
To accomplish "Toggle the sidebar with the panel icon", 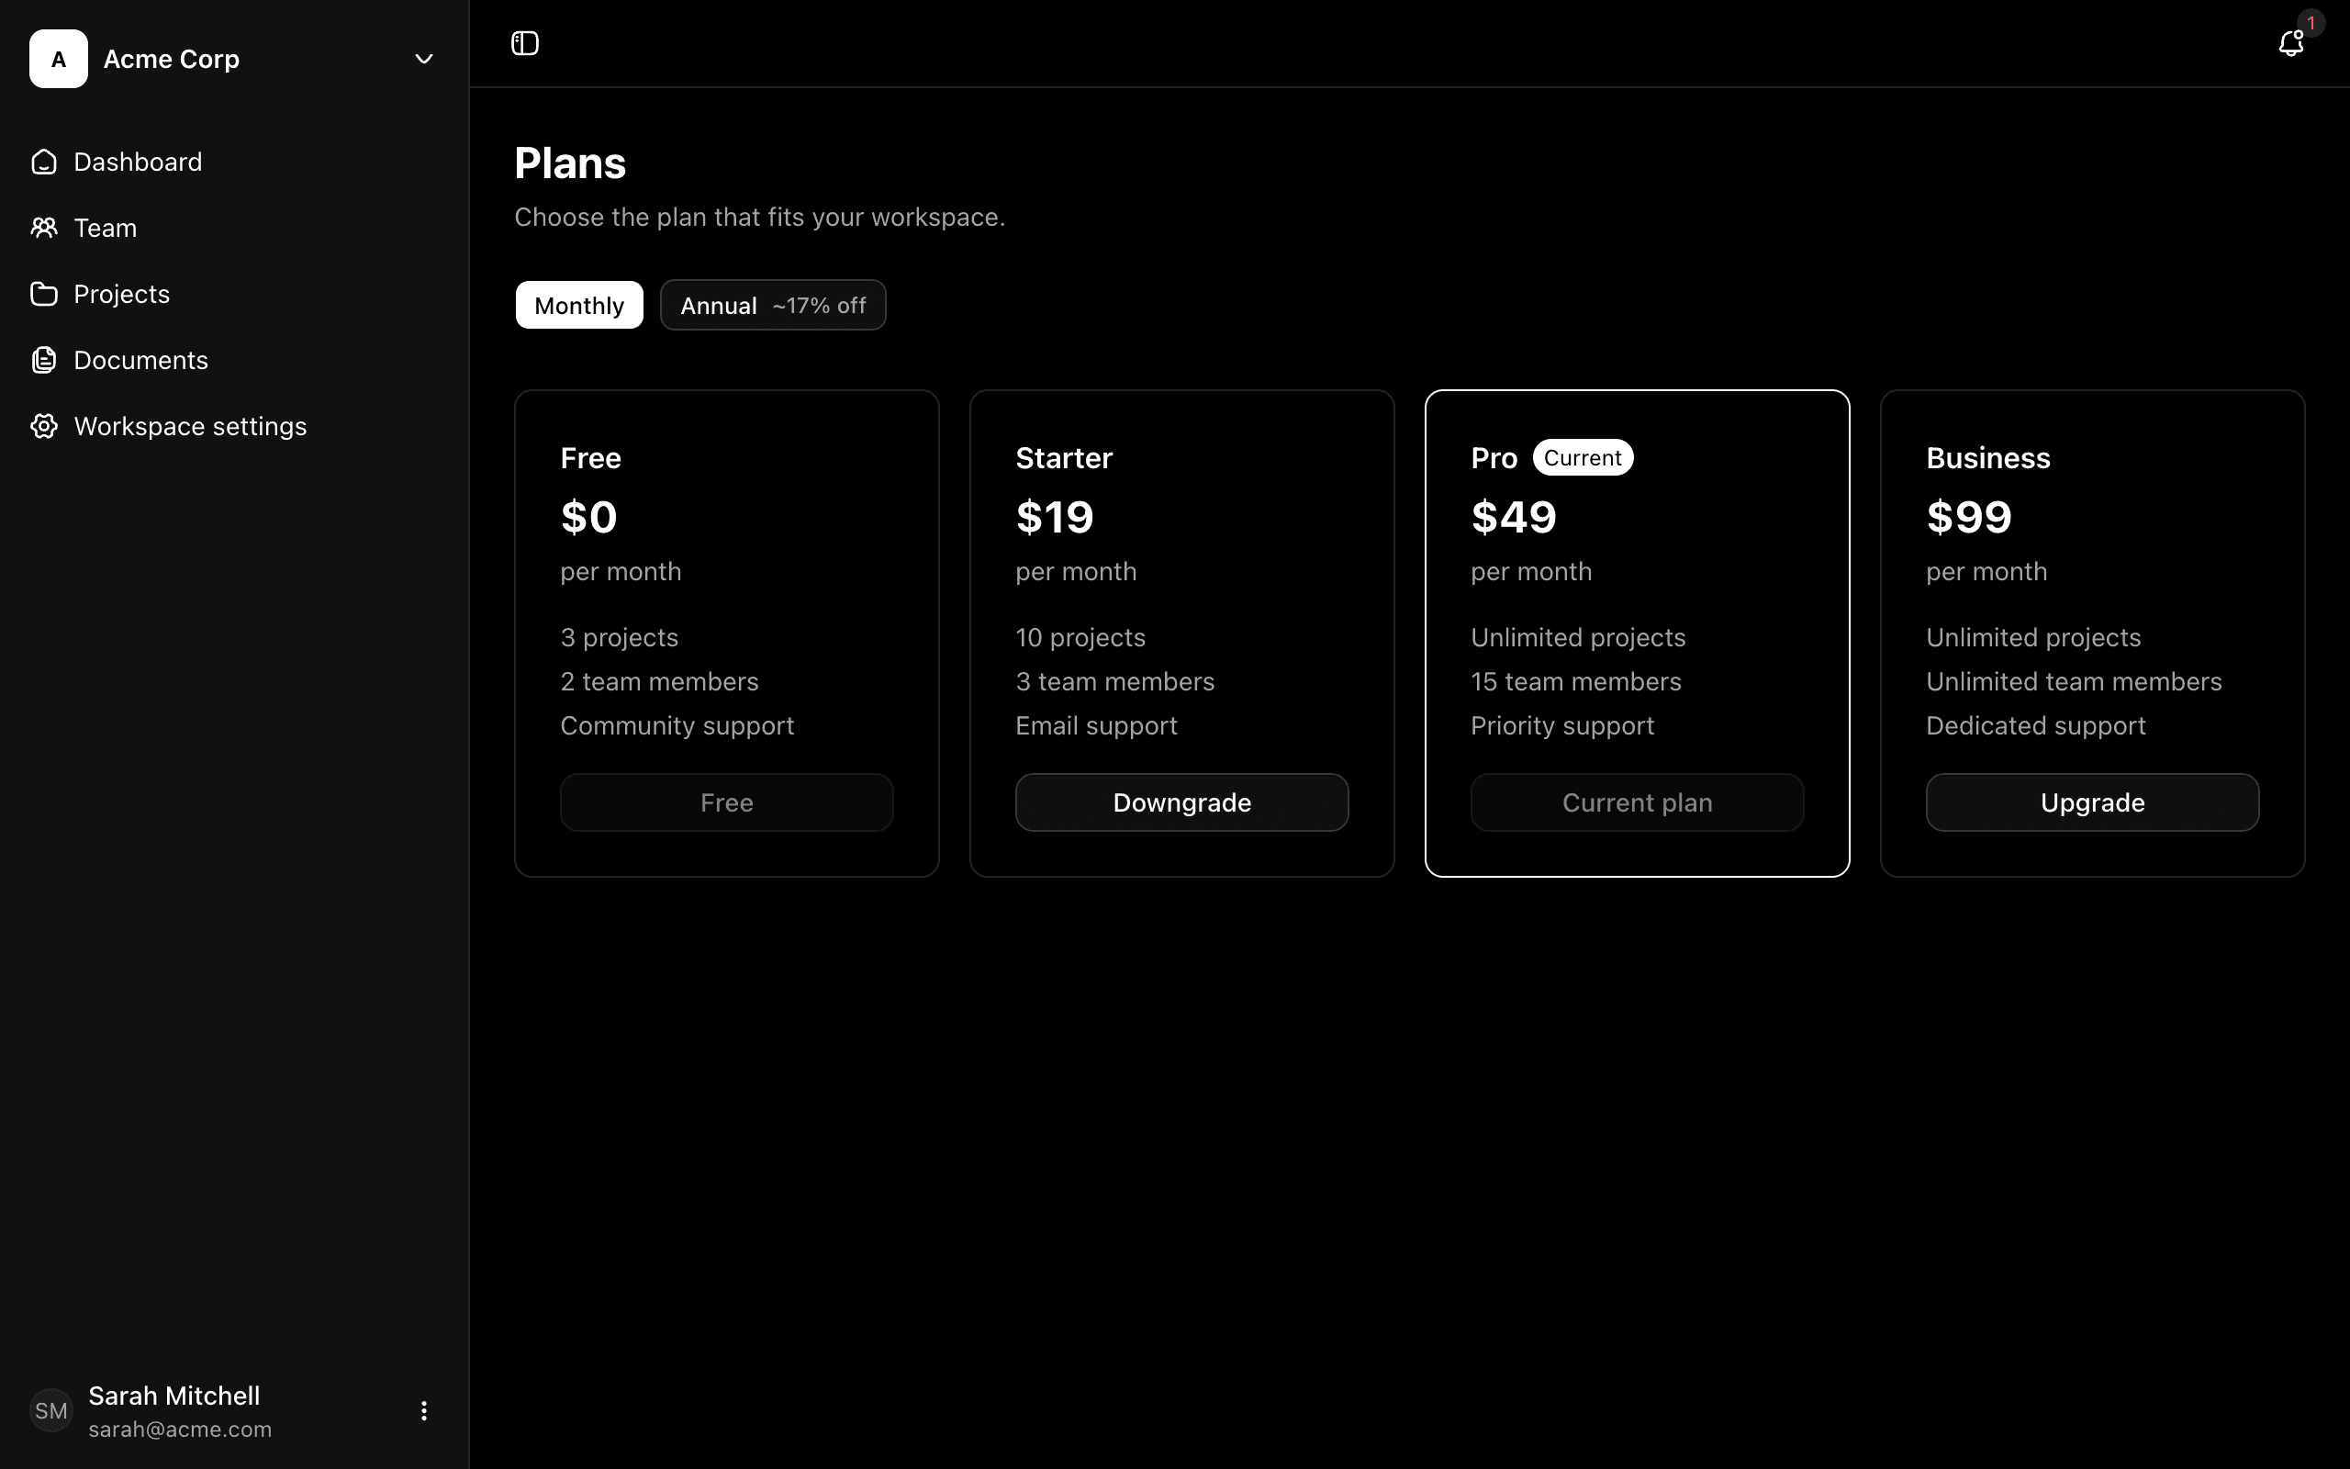I will tap(523, 43).
